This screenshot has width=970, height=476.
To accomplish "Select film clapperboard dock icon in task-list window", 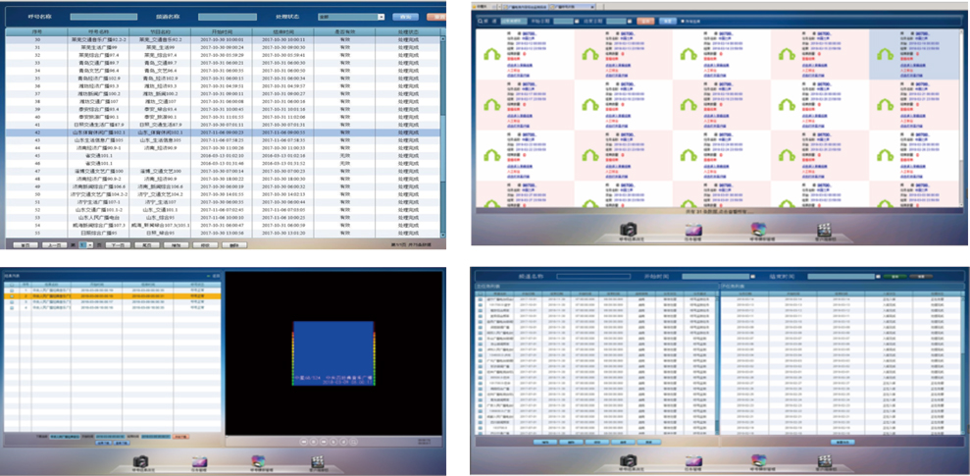I will coord(824,461).
